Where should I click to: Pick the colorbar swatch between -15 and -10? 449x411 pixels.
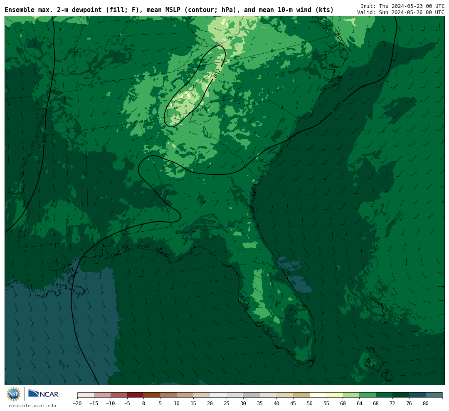102,395
